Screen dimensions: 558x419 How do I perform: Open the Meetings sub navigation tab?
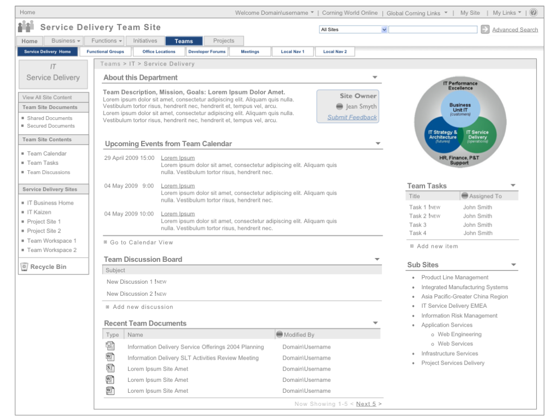point(250,51)
